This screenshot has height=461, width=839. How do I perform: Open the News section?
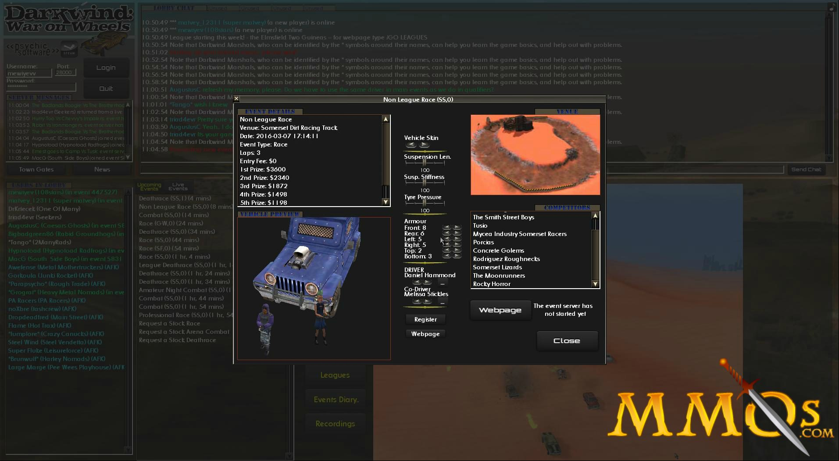tap(102, 169)
